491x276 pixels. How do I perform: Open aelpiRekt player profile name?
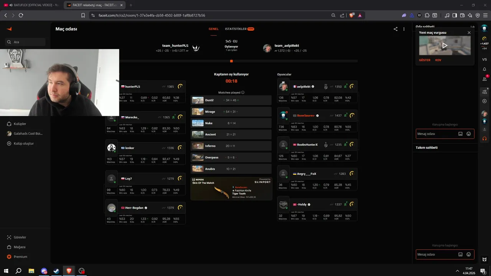tap(303, 87)
